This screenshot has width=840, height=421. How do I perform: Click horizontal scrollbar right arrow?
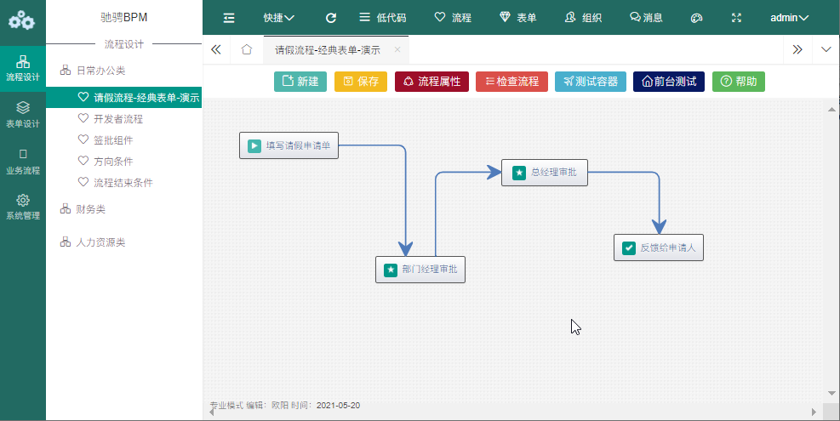[x=814, y=412]
